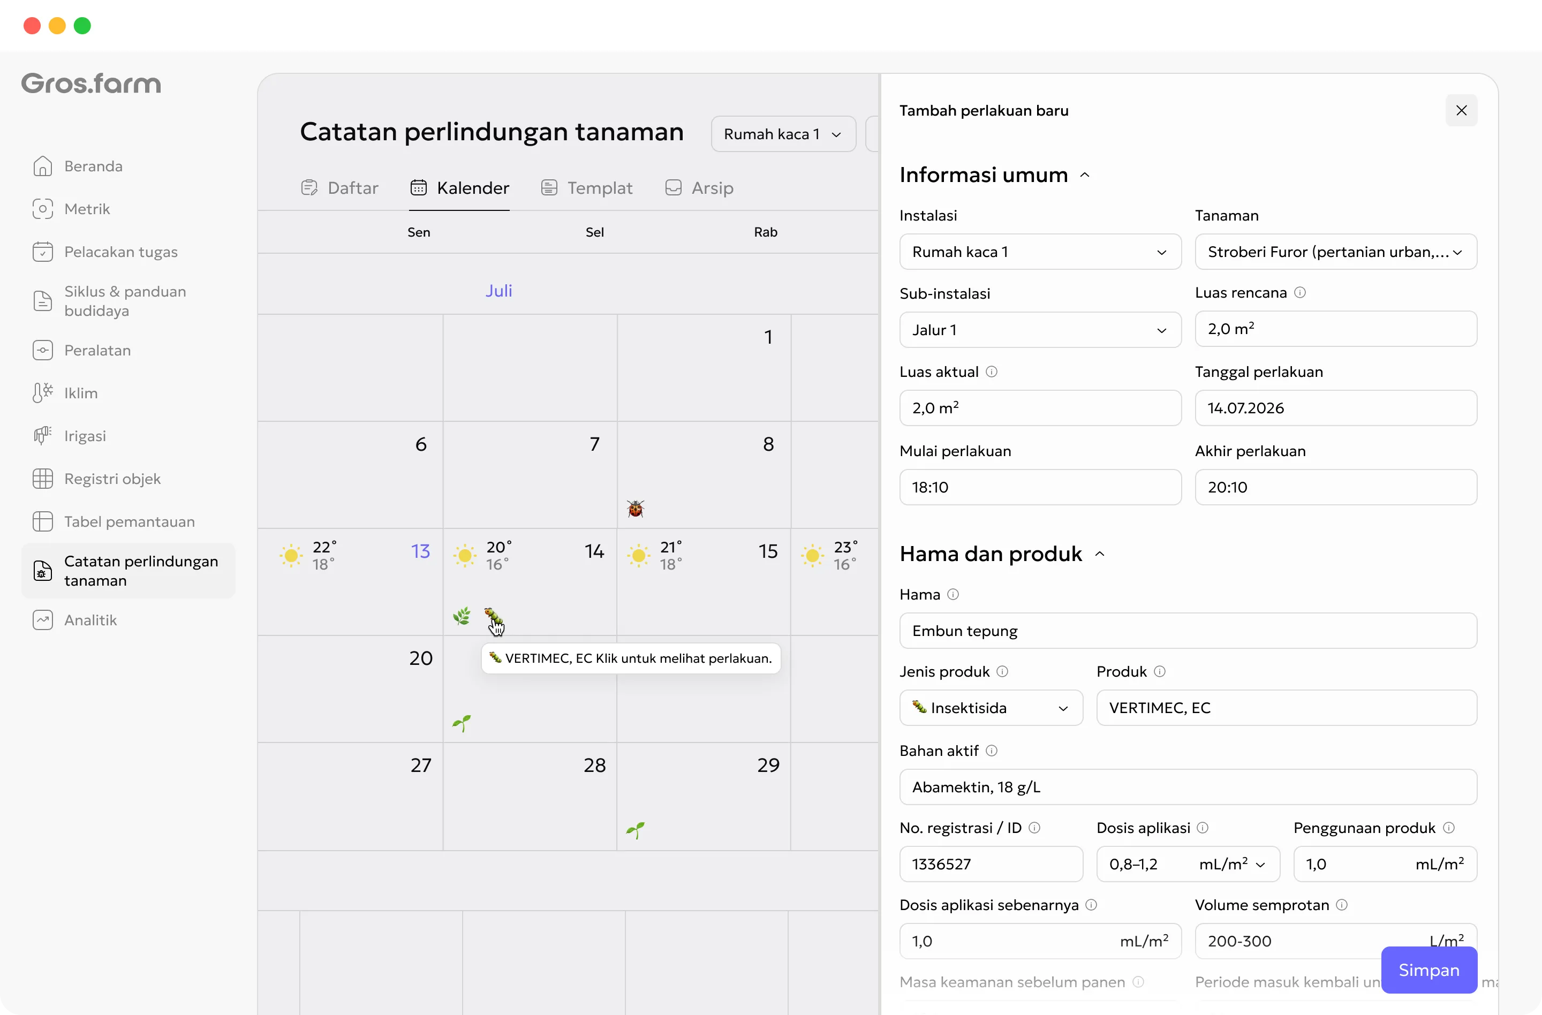Viewport: 1542px width, 1015px height.
Task: Open the Sub-instalasi Jalur 1 dropdown
Action: point(1040,330)
